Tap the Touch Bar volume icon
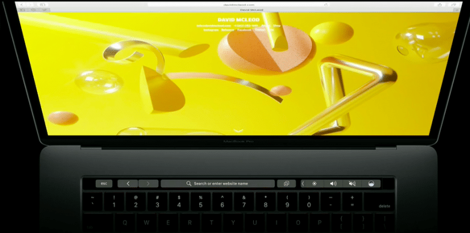 333,184
